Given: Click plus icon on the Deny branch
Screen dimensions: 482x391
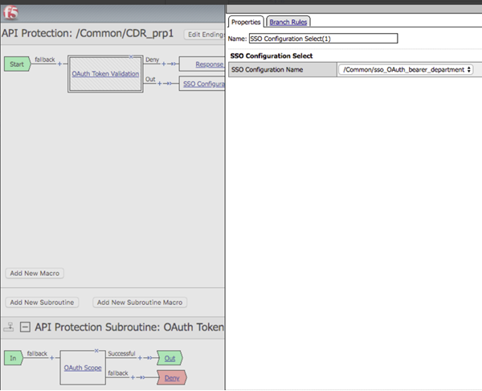Looking at the screenshot, I should (165, 64).
